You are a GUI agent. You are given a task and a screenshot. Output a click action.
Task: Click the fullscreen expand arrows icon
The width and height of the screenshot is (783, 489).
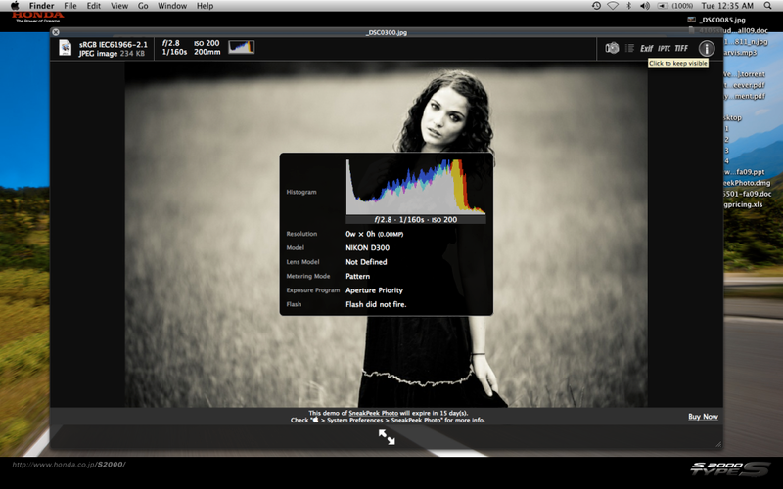(387, 438)
